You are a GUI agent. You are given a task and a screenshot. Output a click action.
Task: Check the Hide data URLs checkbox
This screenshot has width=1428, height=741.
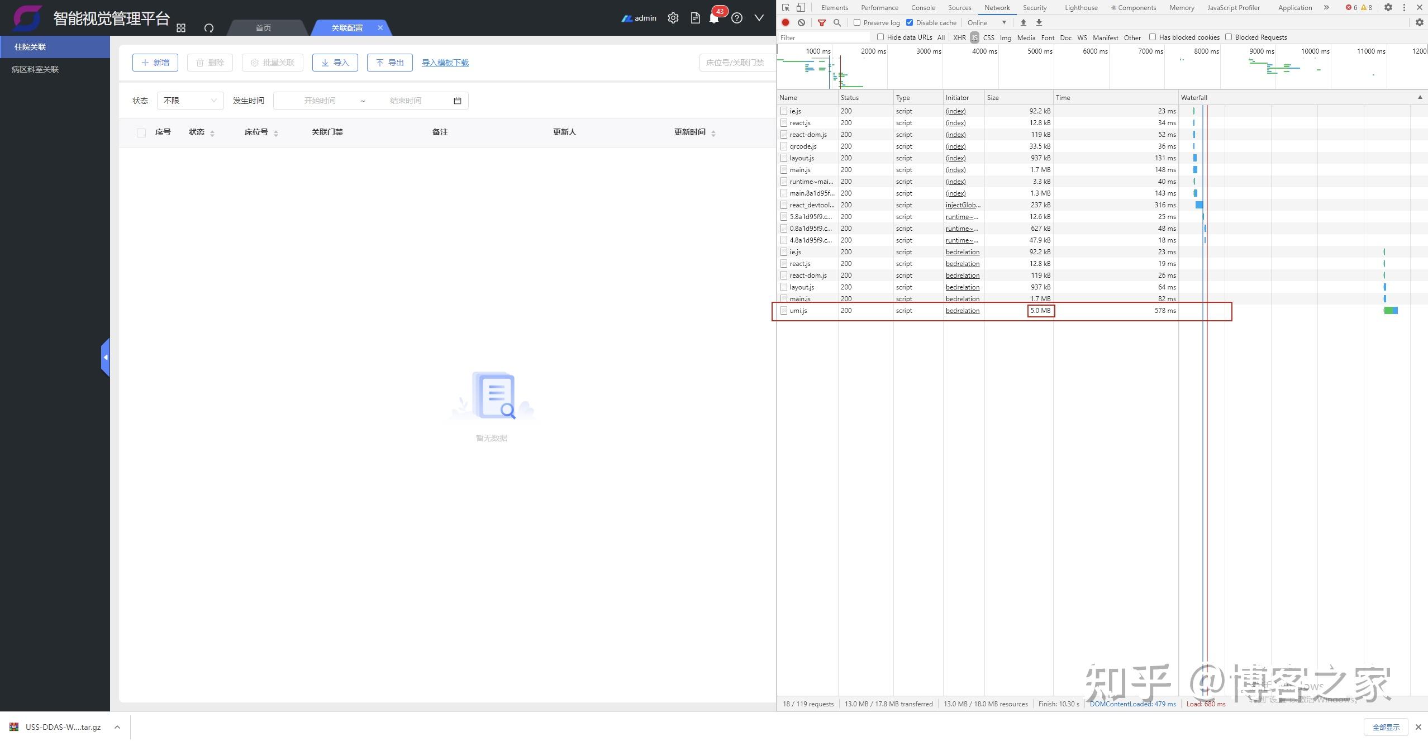point(880,37)
